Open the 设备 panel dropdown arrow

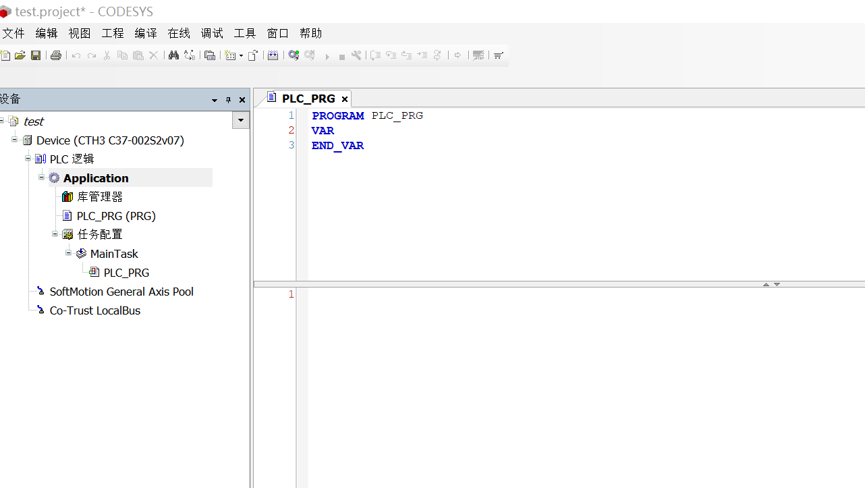(214, 99)
